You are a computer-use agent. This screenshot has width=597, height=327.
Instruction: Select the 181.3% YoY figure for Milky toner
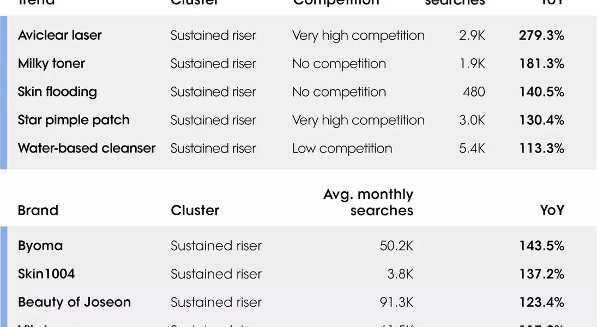pos(541,64)
